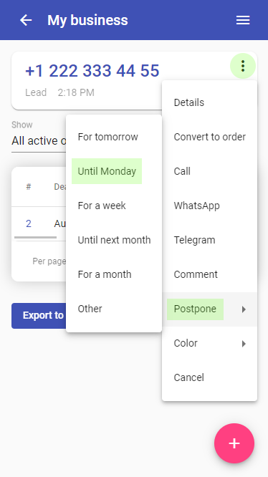268x477 pixels.
Task: Open the hamburger menu icon
Action: (x=243, y=20)
